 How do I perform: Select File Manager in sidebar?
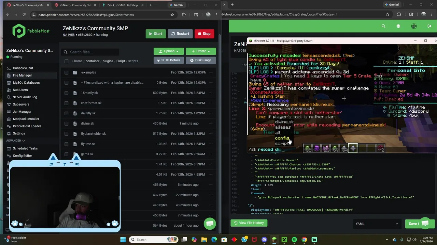(22, 75)
